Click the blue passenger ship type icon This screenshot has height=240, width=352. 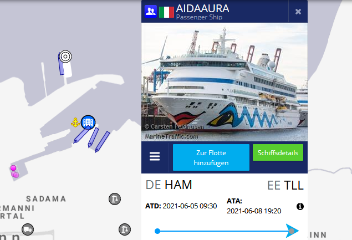(x=150, y=11)
